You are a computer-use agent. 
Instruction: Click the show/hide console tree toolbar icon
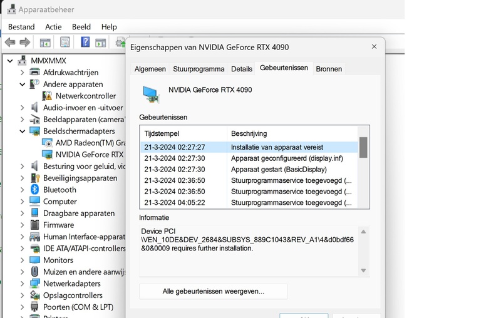pyautogui.click(x=45, y=42)
